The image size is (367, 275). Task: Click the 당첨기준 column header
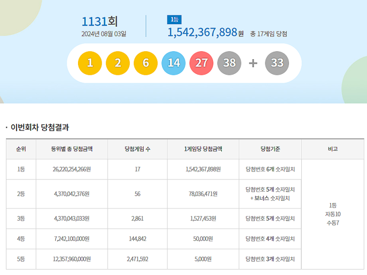click(x=270, y=149)
